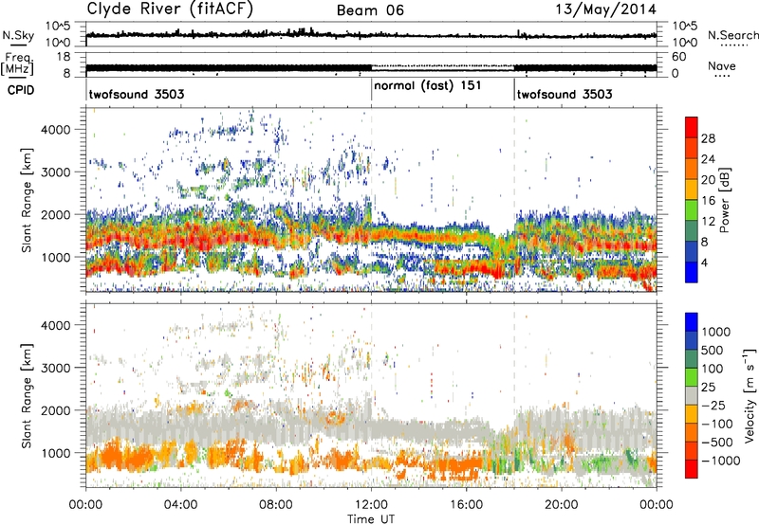759x525 pixels.
Task: Click 'Slant Range [km]' label of power panel
Action: [27, 200]
